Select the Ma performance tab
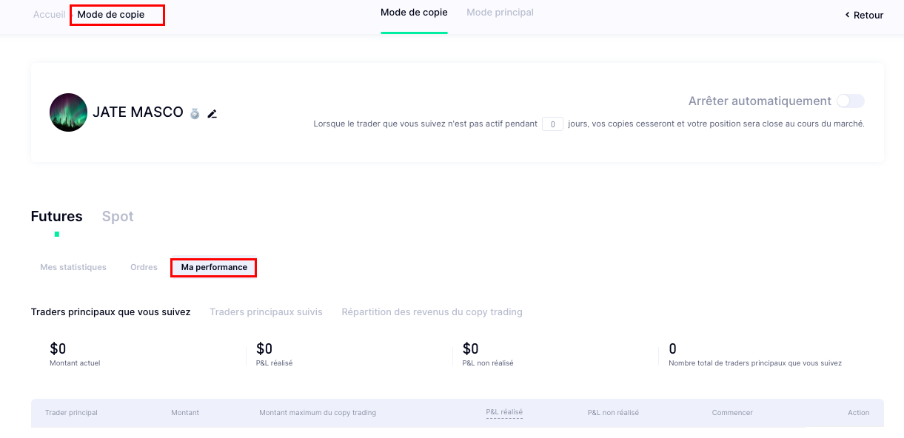904x438 pixels. 214,267
